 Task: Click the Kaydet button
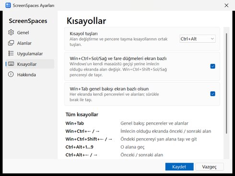click(x=179, y=167)
